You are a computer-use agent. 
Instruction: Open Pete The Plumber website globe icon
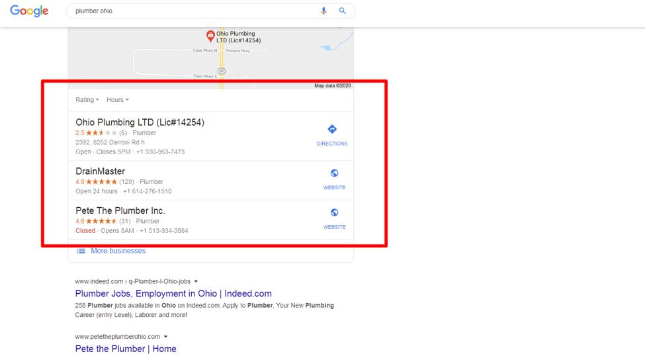334,213
